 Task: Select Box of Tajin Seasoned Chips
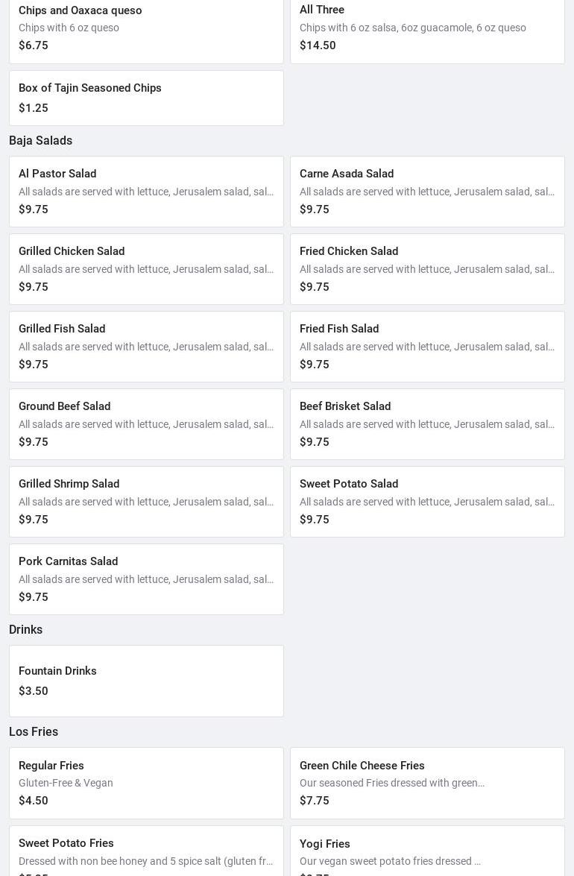[x=146, y=98]
